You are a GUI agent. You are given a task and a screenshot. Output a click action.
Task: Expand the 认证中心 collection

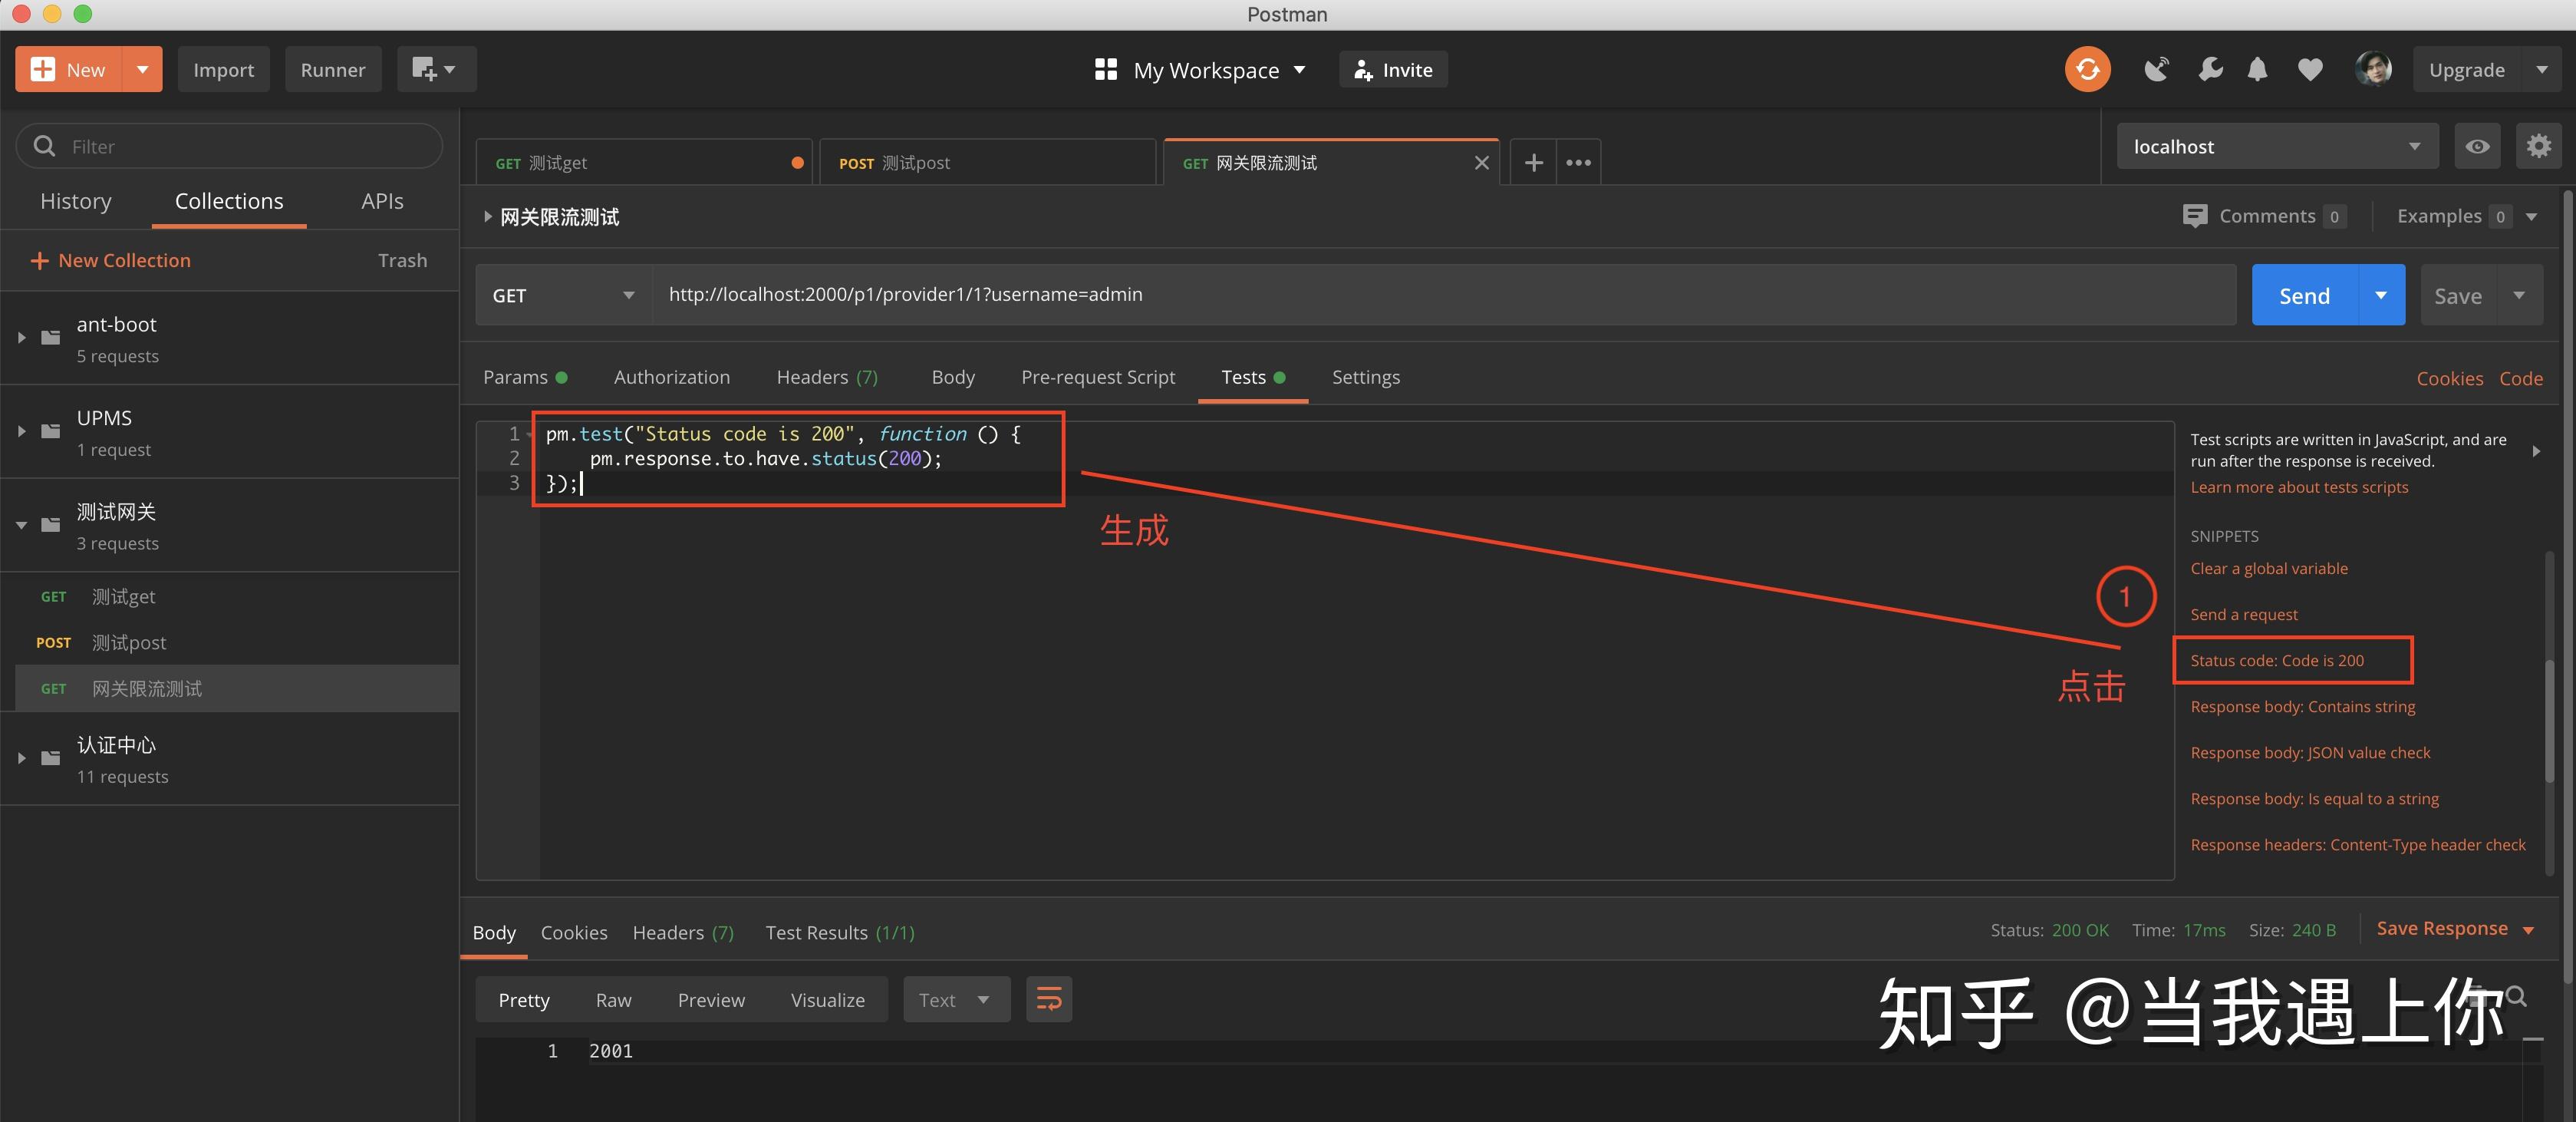(x=21, y=758)
